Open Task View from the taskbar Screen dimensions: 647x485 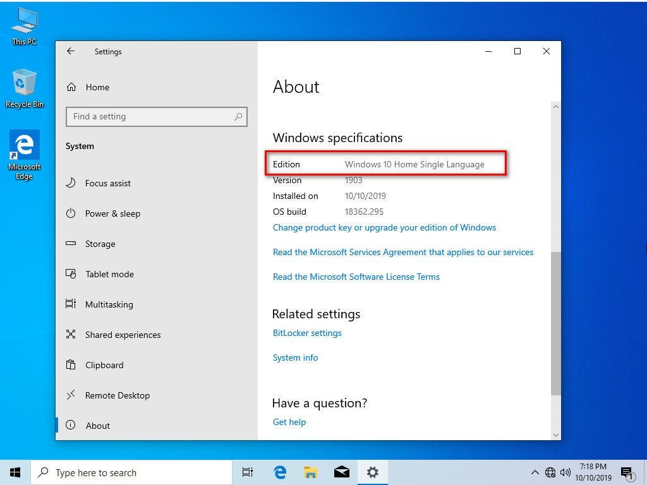tap(247, 472)
